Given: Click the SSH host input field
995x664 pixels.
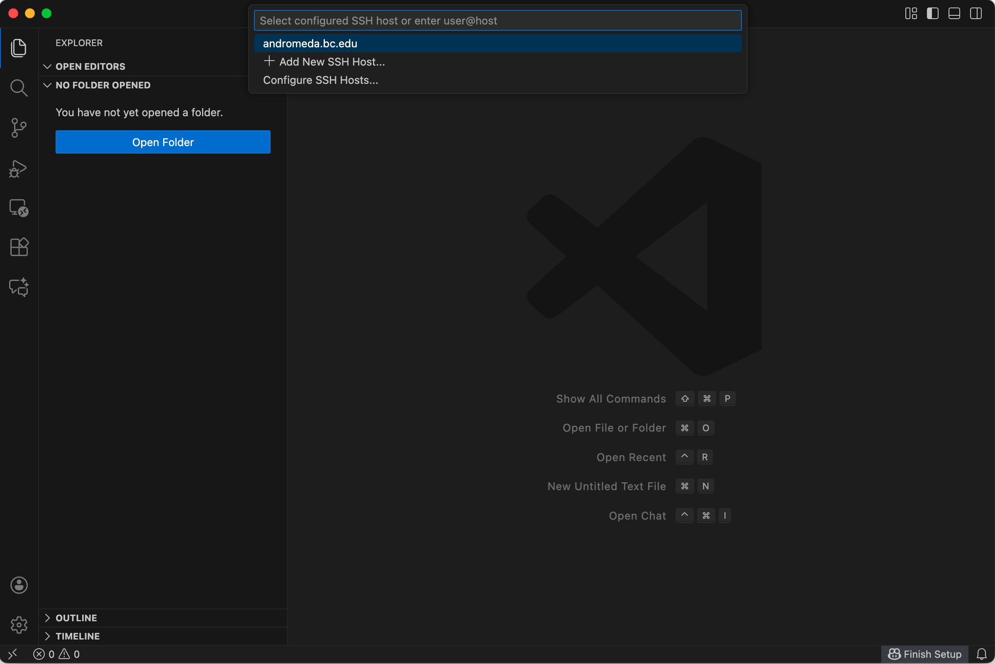Looking at the screenshot, I should pyautogui.click(x=497, y=21).
